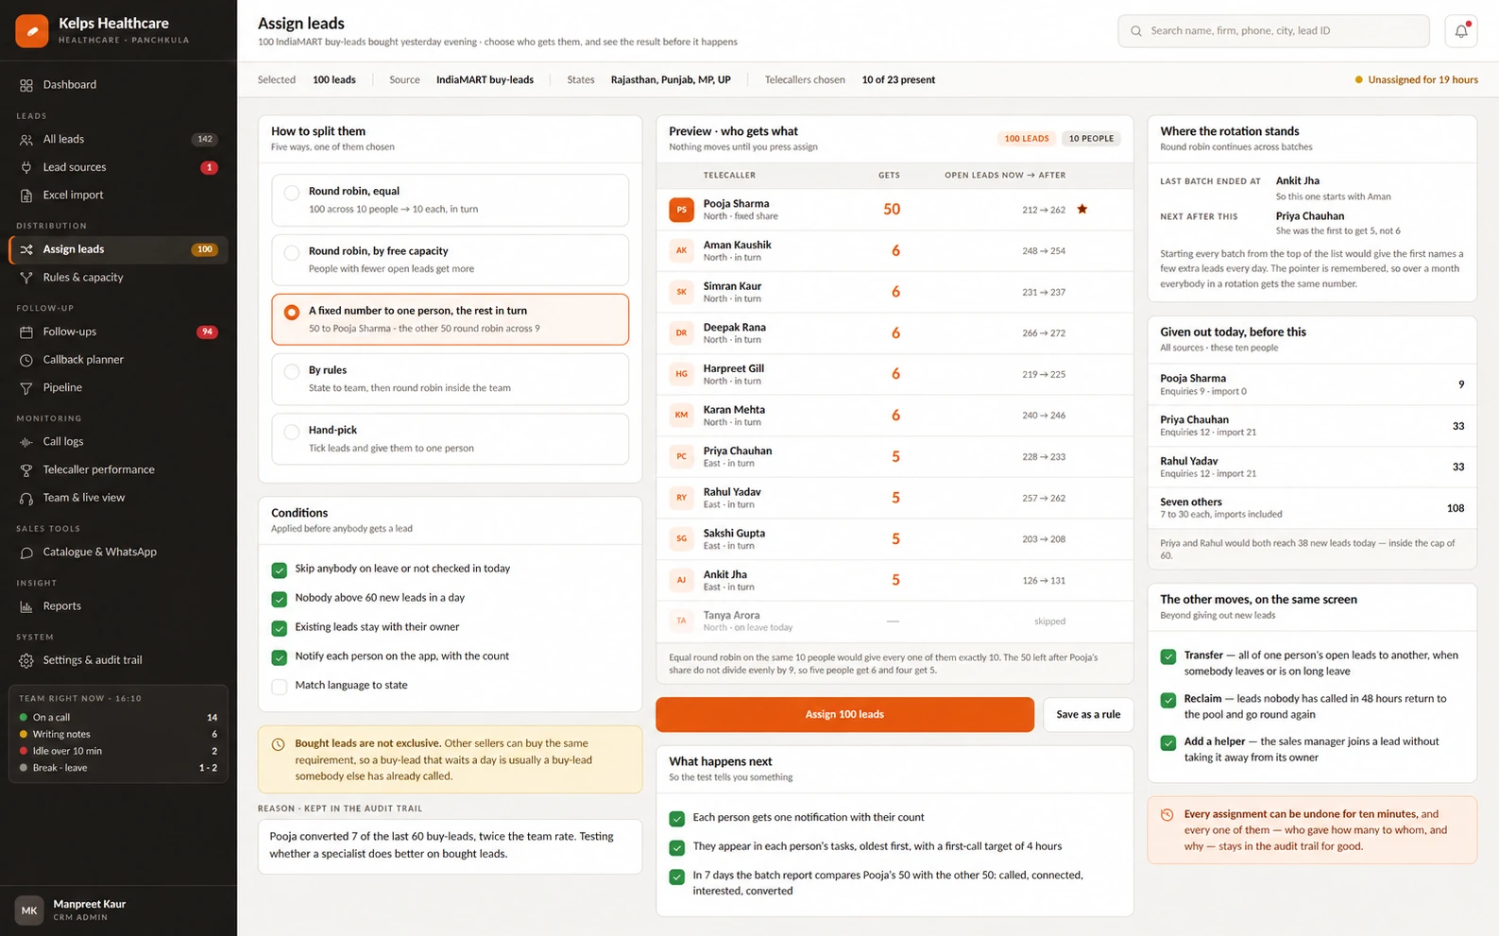Uncheck Nobody above 60 new leads

pyautogui.click(x=280, y=599)
